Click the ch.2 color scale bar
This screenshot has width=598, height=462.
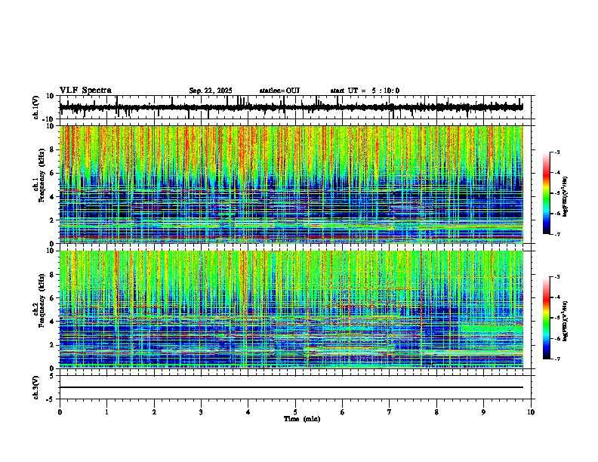(x=547, y=318)
